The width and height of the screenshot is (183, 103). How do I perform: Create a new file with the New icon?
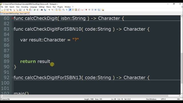tap(2, 10)
